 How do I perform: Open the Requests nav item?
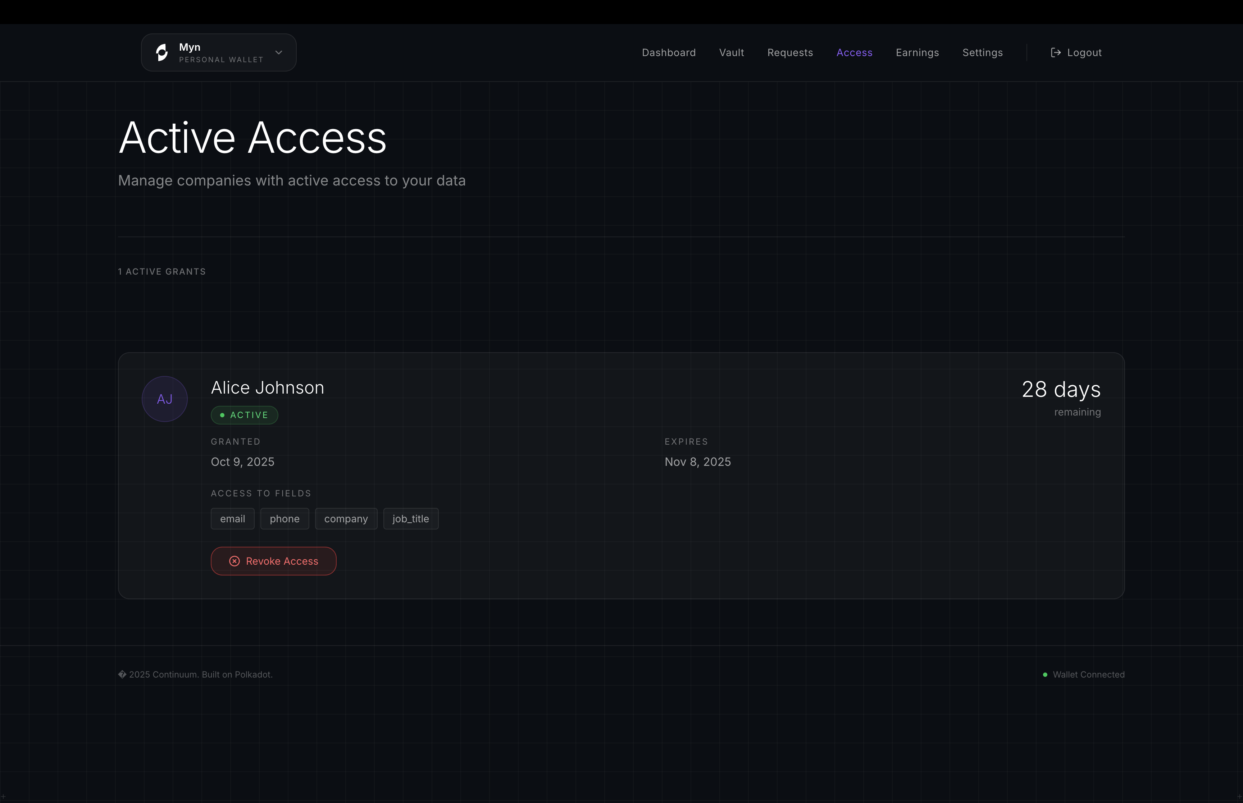(x=790, y=53)
